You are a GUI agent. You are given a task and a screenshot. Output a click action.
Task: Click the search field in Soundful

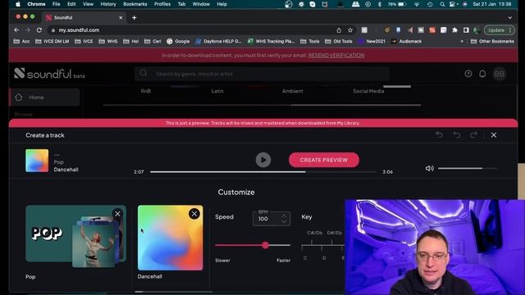tap(262, 74)
